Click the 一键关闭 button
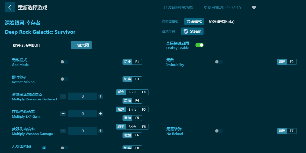The height and width of the screenshot is (153, 306). point(81,45)
